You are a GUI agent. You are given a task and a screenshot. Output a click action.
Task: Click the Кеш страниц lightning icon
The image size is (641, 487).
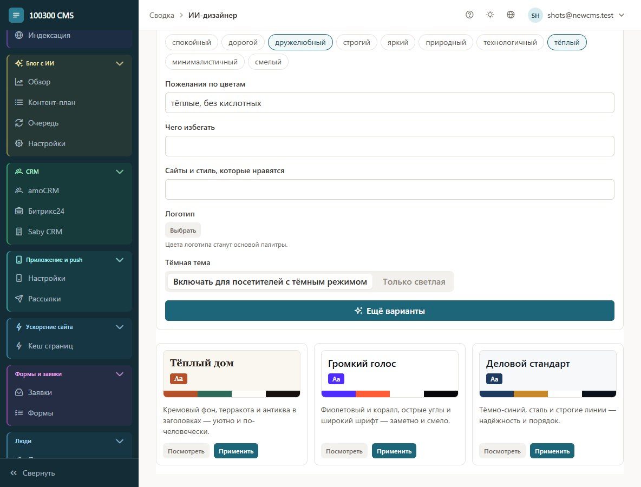pyautogui.click(x=19, y=346)
